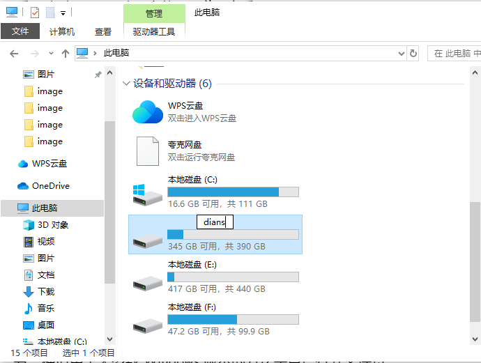Click 47.2 GB 可用, 共 99.9 GB text
Image resolution: width=481 pixels, height=363 pixels.
click(219, 332)
